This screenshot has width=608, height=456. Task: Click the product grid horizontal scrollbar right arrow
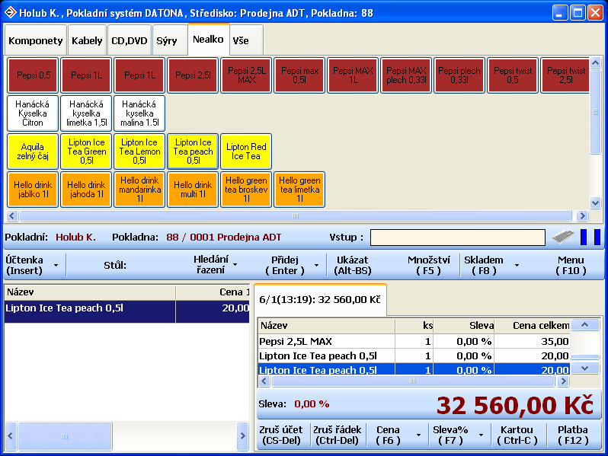[x=581, y=215]
